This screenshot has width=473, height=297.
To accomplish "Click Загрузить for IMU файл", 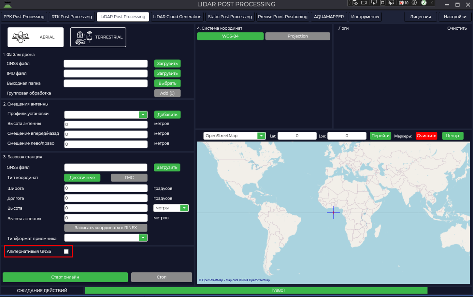I will pos(167,73).
